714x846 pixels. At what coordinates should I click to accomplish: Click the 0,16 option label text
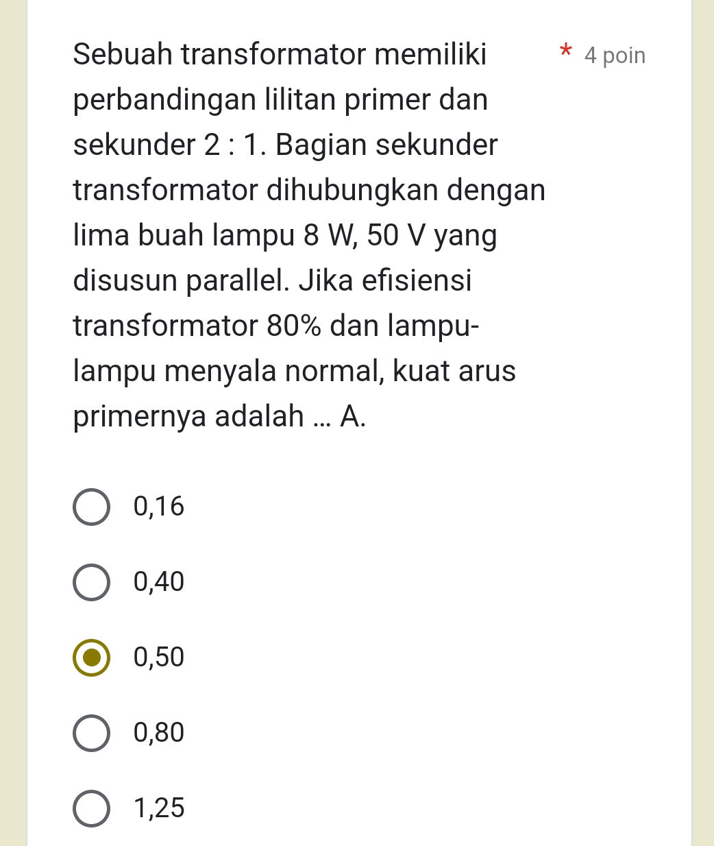[x=157, y=506]
